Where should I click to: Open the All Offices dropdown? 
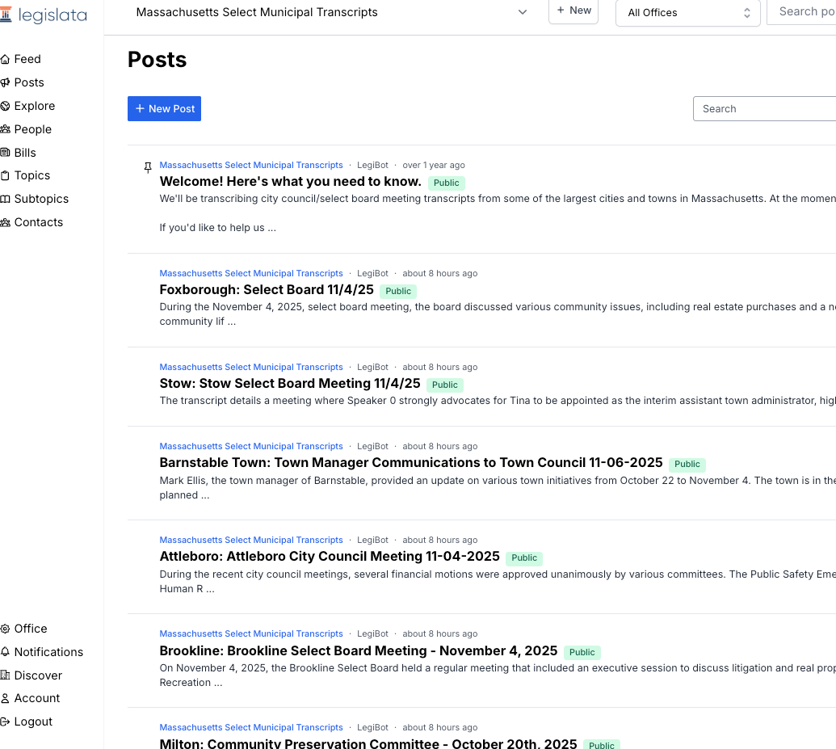[687, 13]
